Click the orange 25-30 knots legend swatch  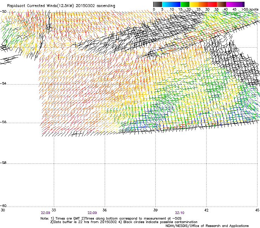point(203,4)
